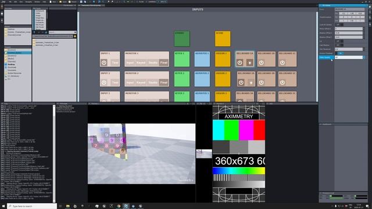This screenshot has height=209, width=372.
Task: Select the KEYER 2 node
Action: tap(182, 79)
